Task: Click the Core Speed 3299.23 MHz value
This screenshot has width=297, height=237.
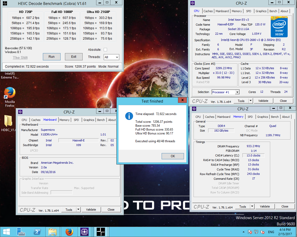Action: (224, 68)
